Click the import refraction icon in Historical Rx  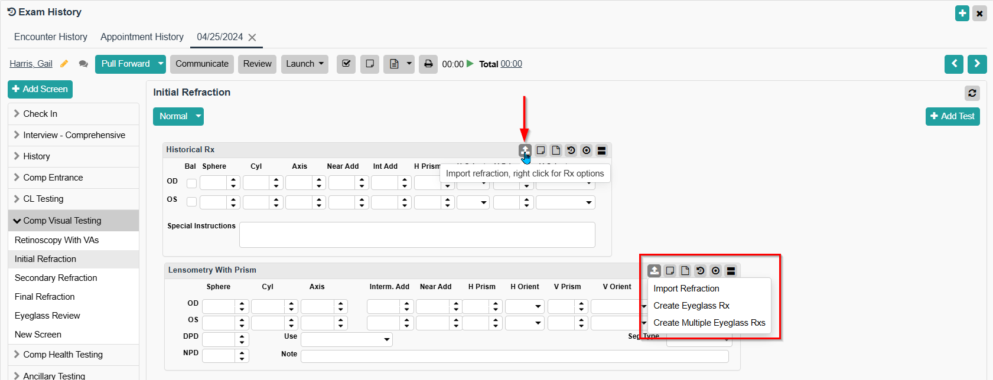(525, 150)
